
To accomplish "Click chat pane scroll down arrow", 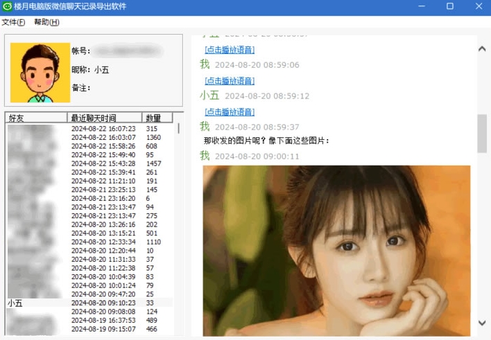I will click(x=482, y=323).
